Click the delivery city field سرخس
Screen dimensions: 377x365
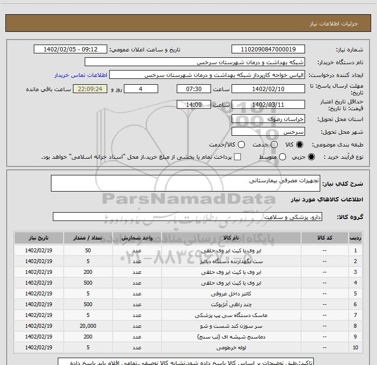pos(268,131)
